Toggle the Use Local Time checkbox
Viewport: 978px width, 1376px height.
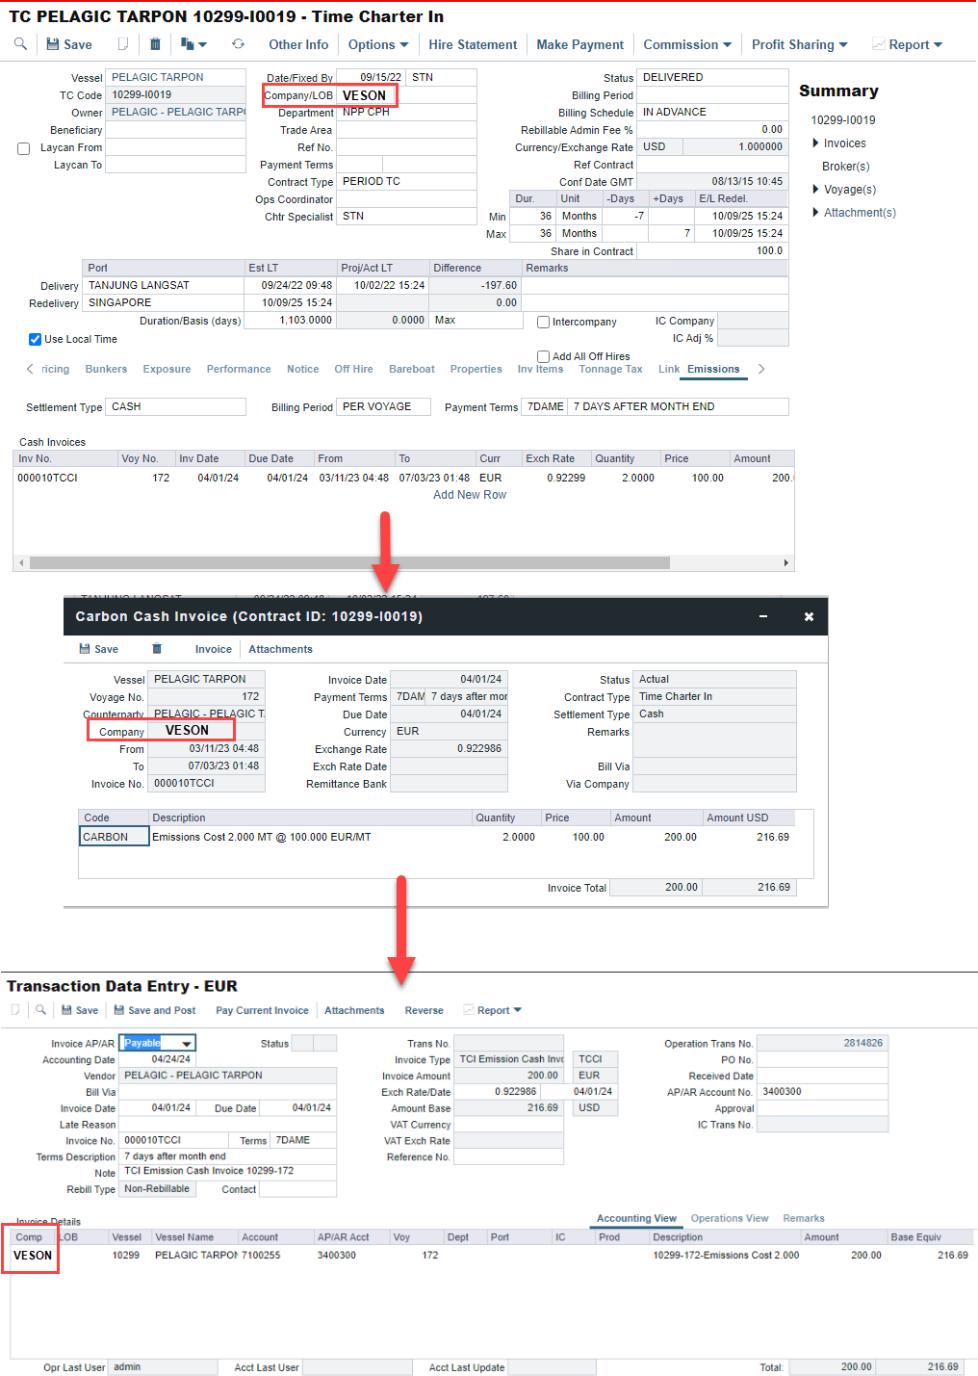(36, 339)
